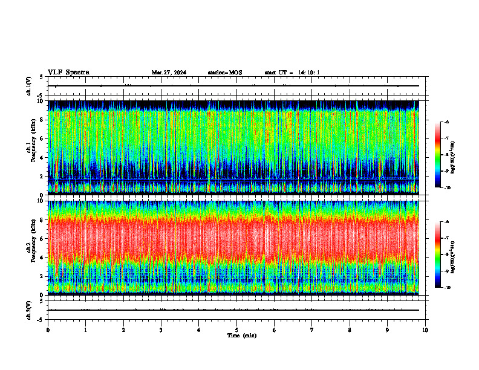
Task: Click the ch.2 frequency tick label "2"
Action: 42,276
